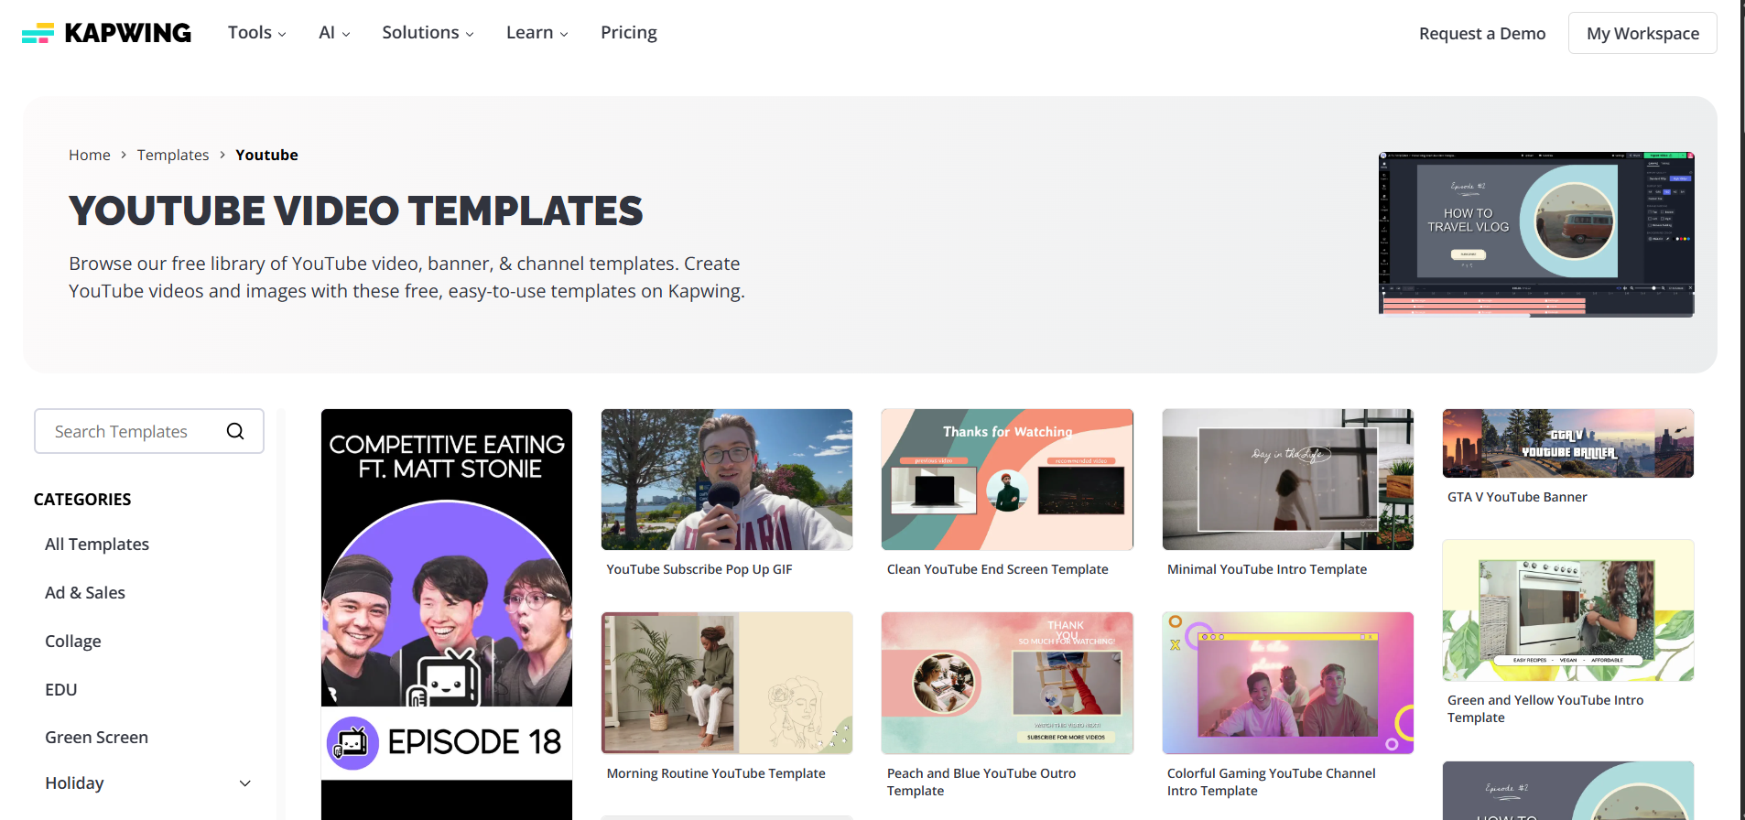This screenshot has height=820, width=1745.
Task: Click the Kapwing logo
Action: [x=106, y=33]
